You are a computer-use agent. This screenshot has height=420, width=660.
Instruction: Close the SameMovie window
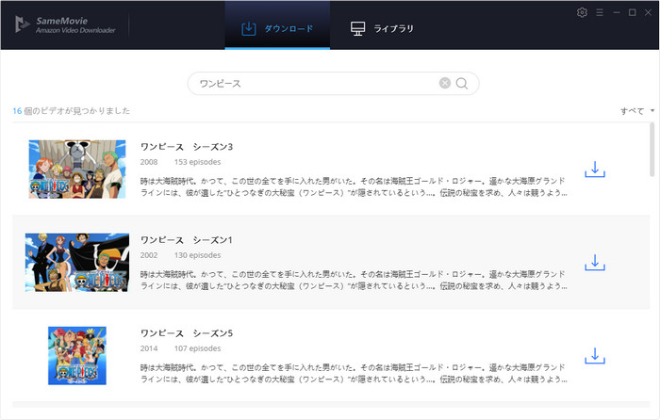[649, 12]
